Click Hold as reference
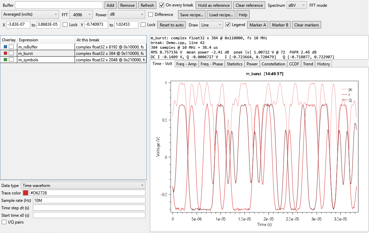The width and height of the screenshot is (373, 233). coord(214,5)
